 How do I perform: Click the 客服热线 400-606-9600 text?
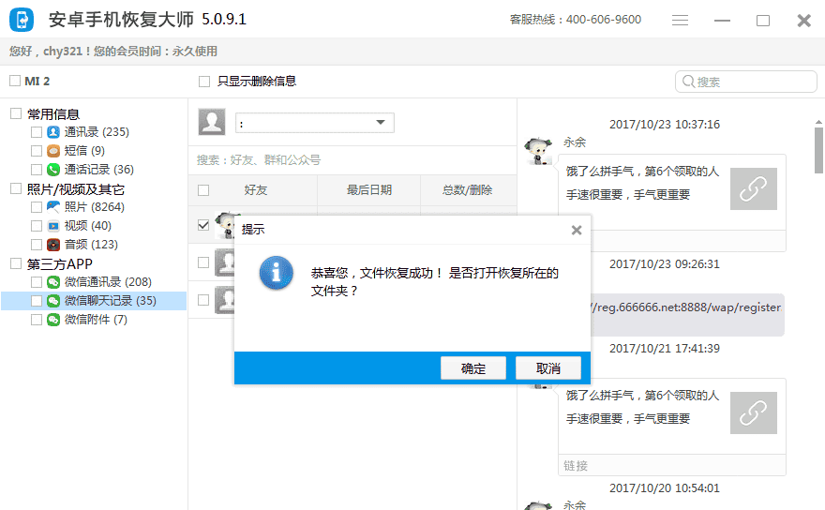point(576,20)
